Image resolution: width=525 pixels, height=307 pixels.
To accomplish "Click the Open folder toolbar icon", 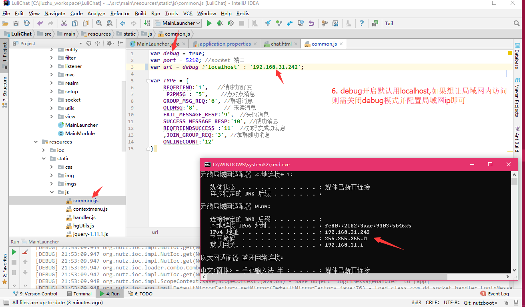I will click(5, 23).
